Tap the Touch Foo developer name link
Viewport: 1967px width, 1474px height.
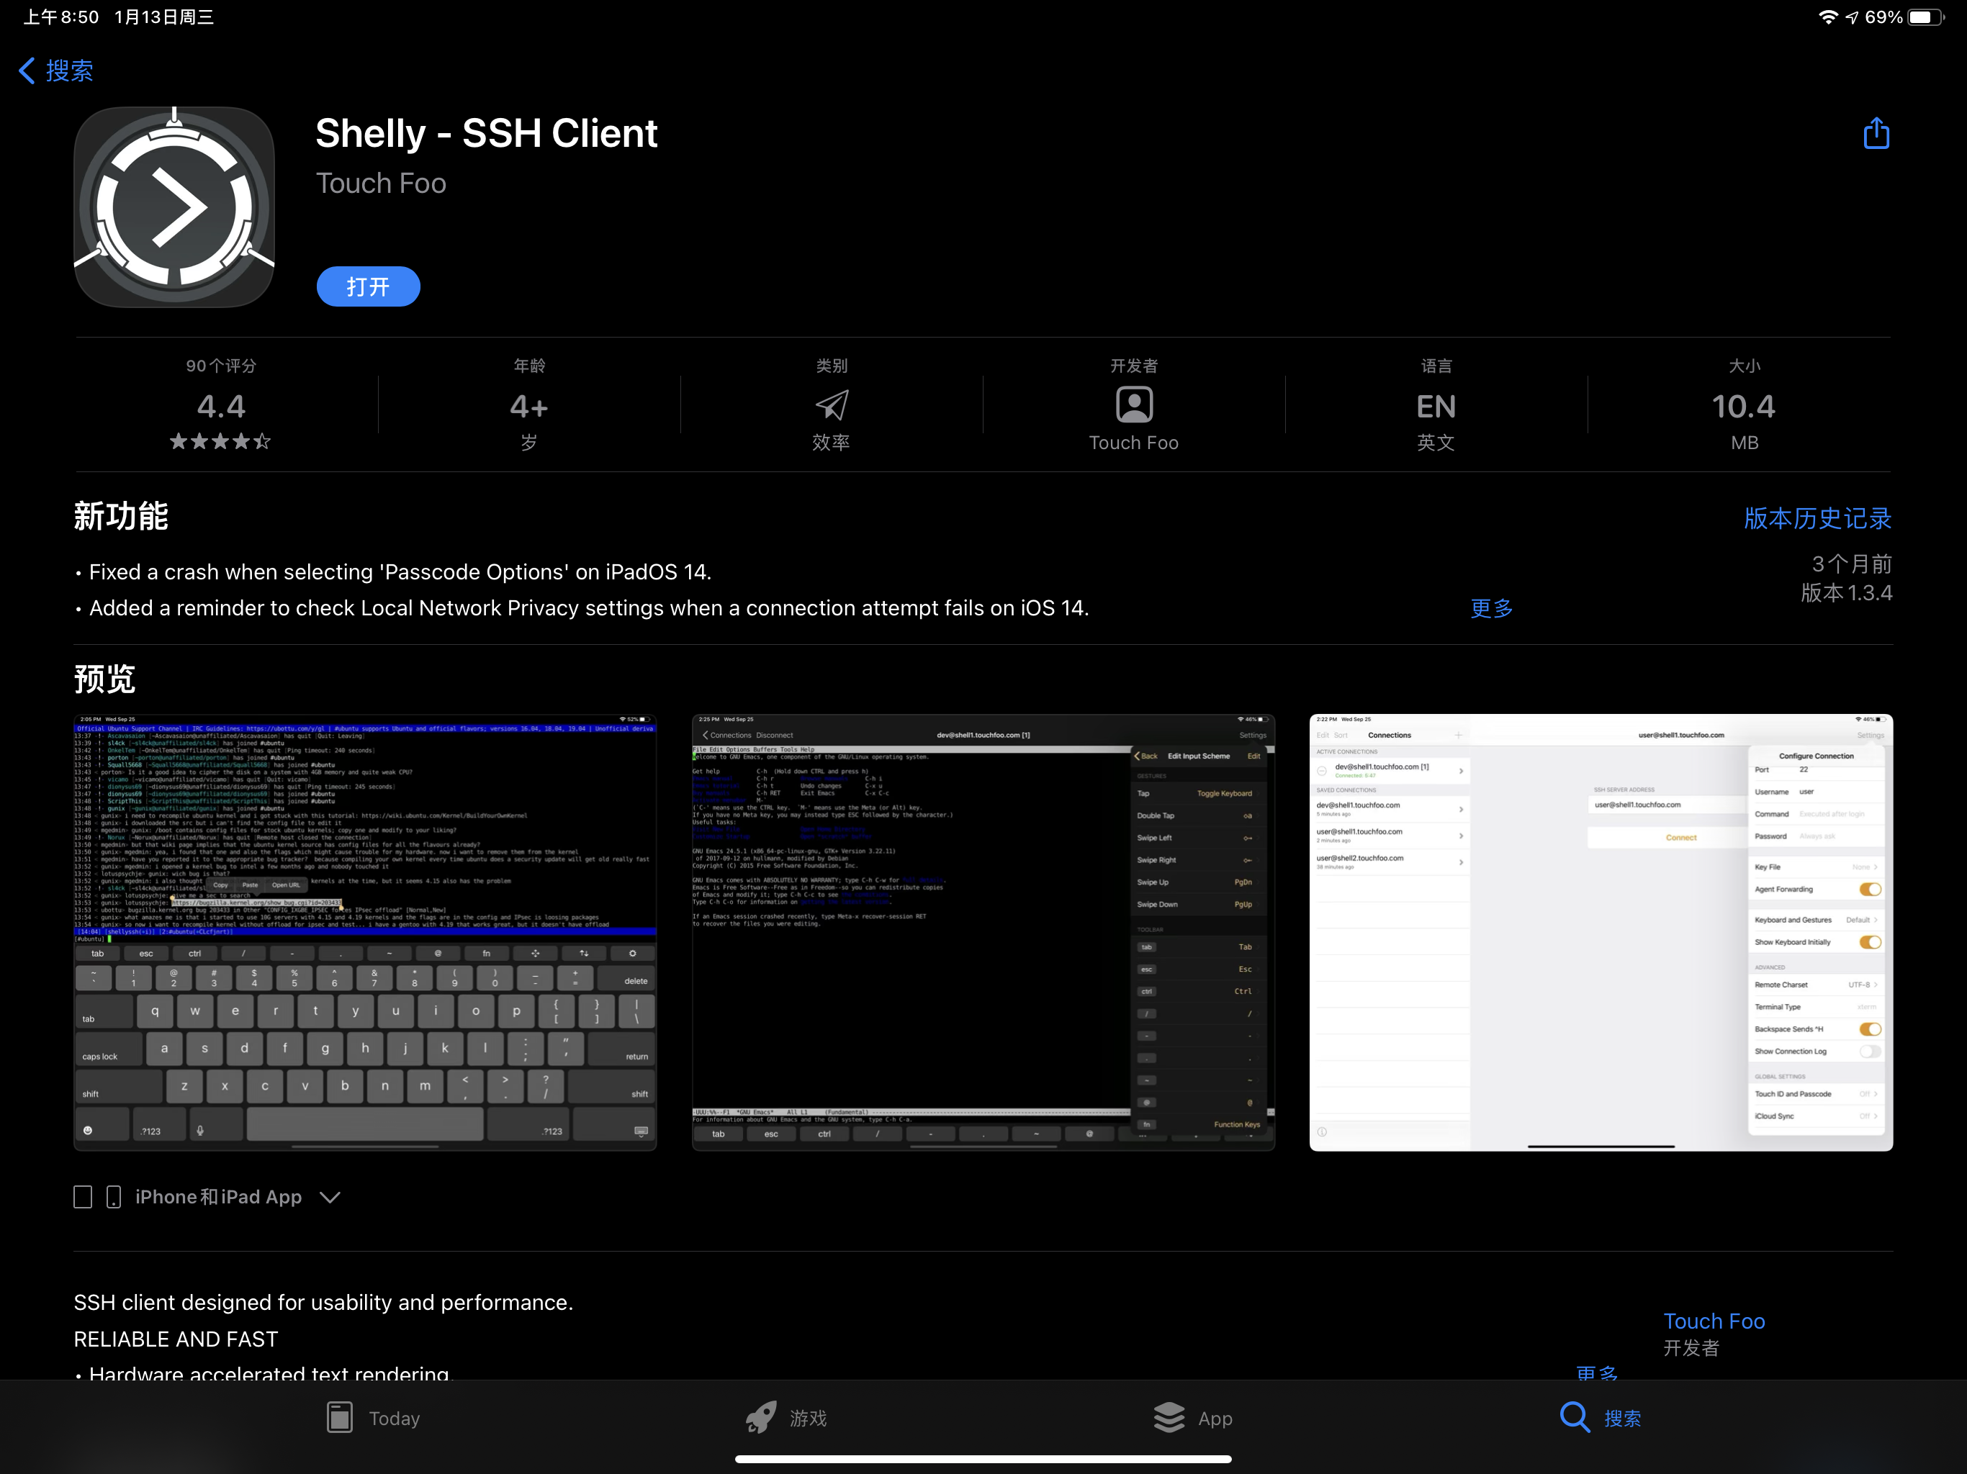pos(1714,1321)
